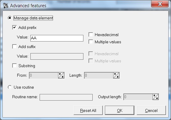Click the Output length numeric field
This screenshot has width=171, height=120.
138,97
